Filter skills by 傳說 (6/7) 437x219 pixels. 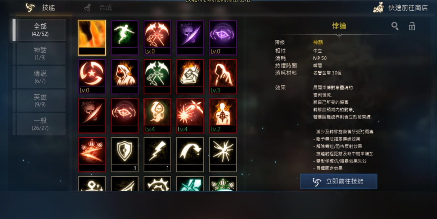pyautogui.click(x=40, y=77)
